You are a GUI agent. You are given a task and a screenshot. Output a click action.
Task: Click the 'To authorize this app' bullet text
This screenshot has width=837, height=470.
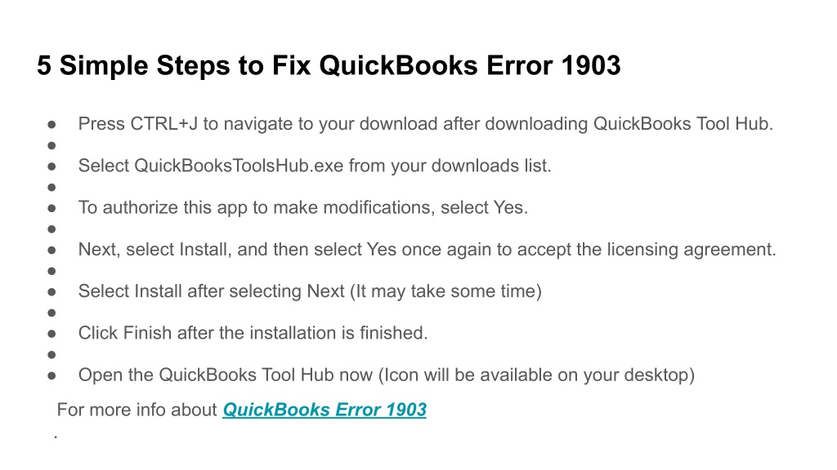302,207
